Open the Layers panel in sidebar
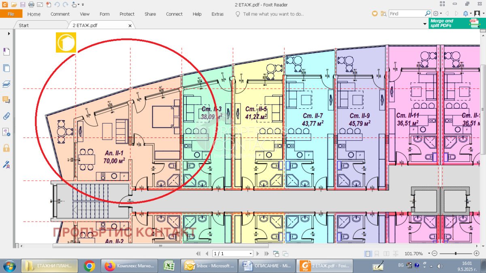This screenshot has width=486, height=273. [x=6, y=84]
